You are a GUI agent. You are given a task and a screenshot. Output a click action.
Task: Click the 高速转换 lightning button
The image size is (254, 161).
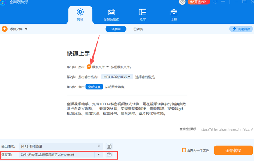(241, 29)
